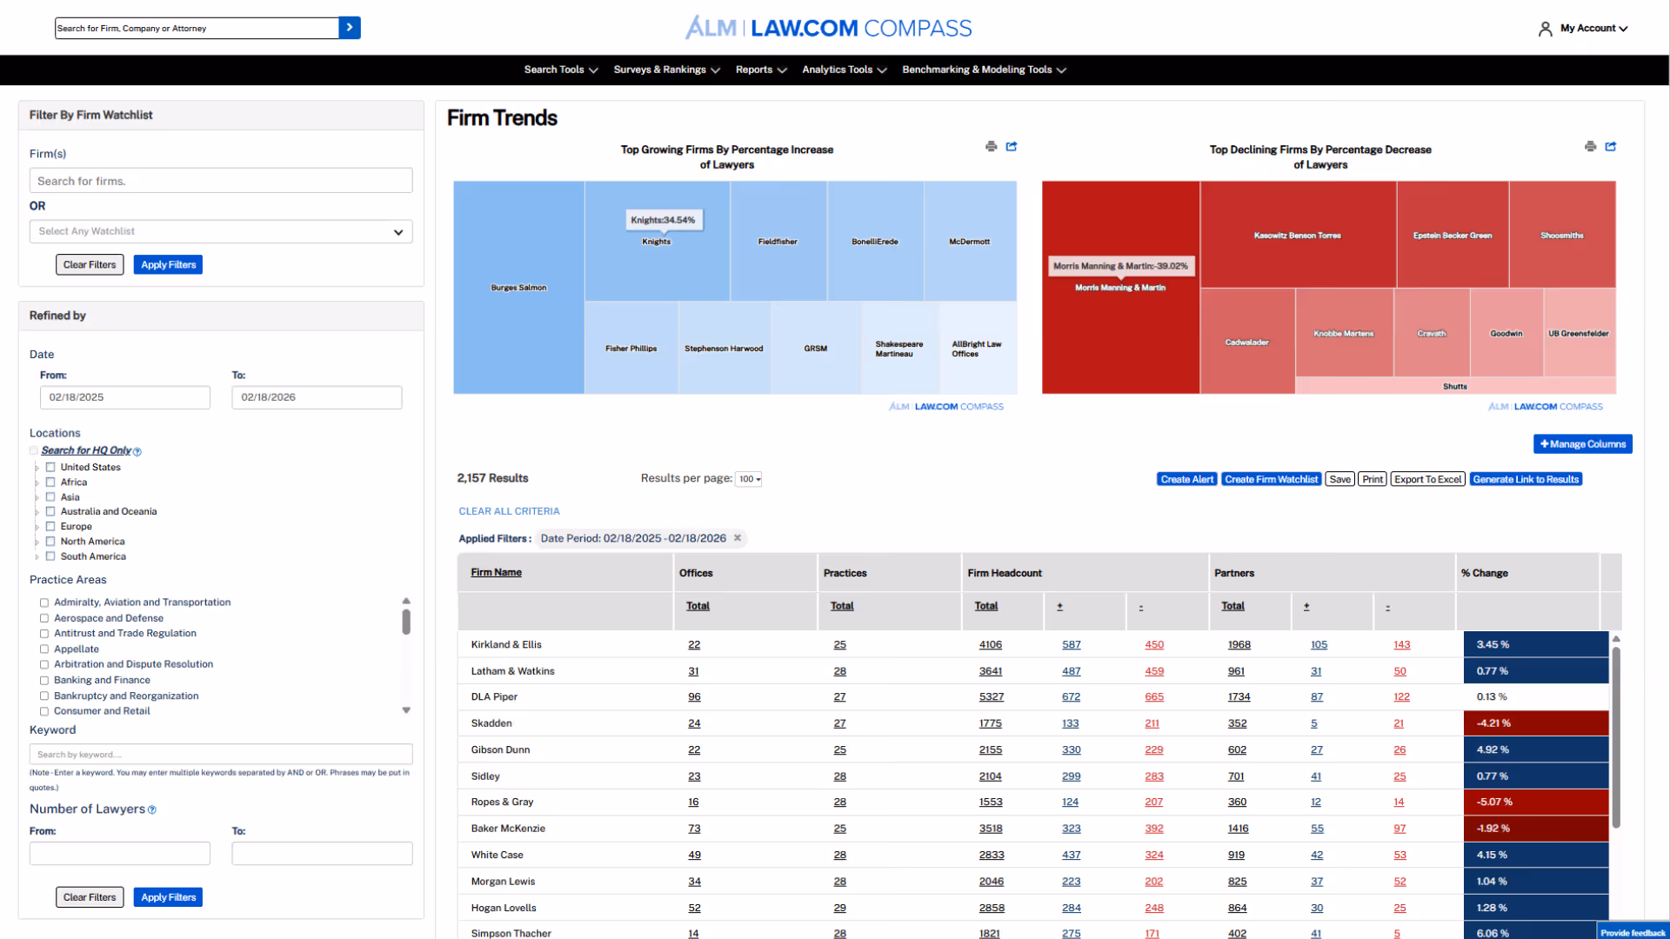
Task: Open My Account via the person icon
Action: point(1545,29)
